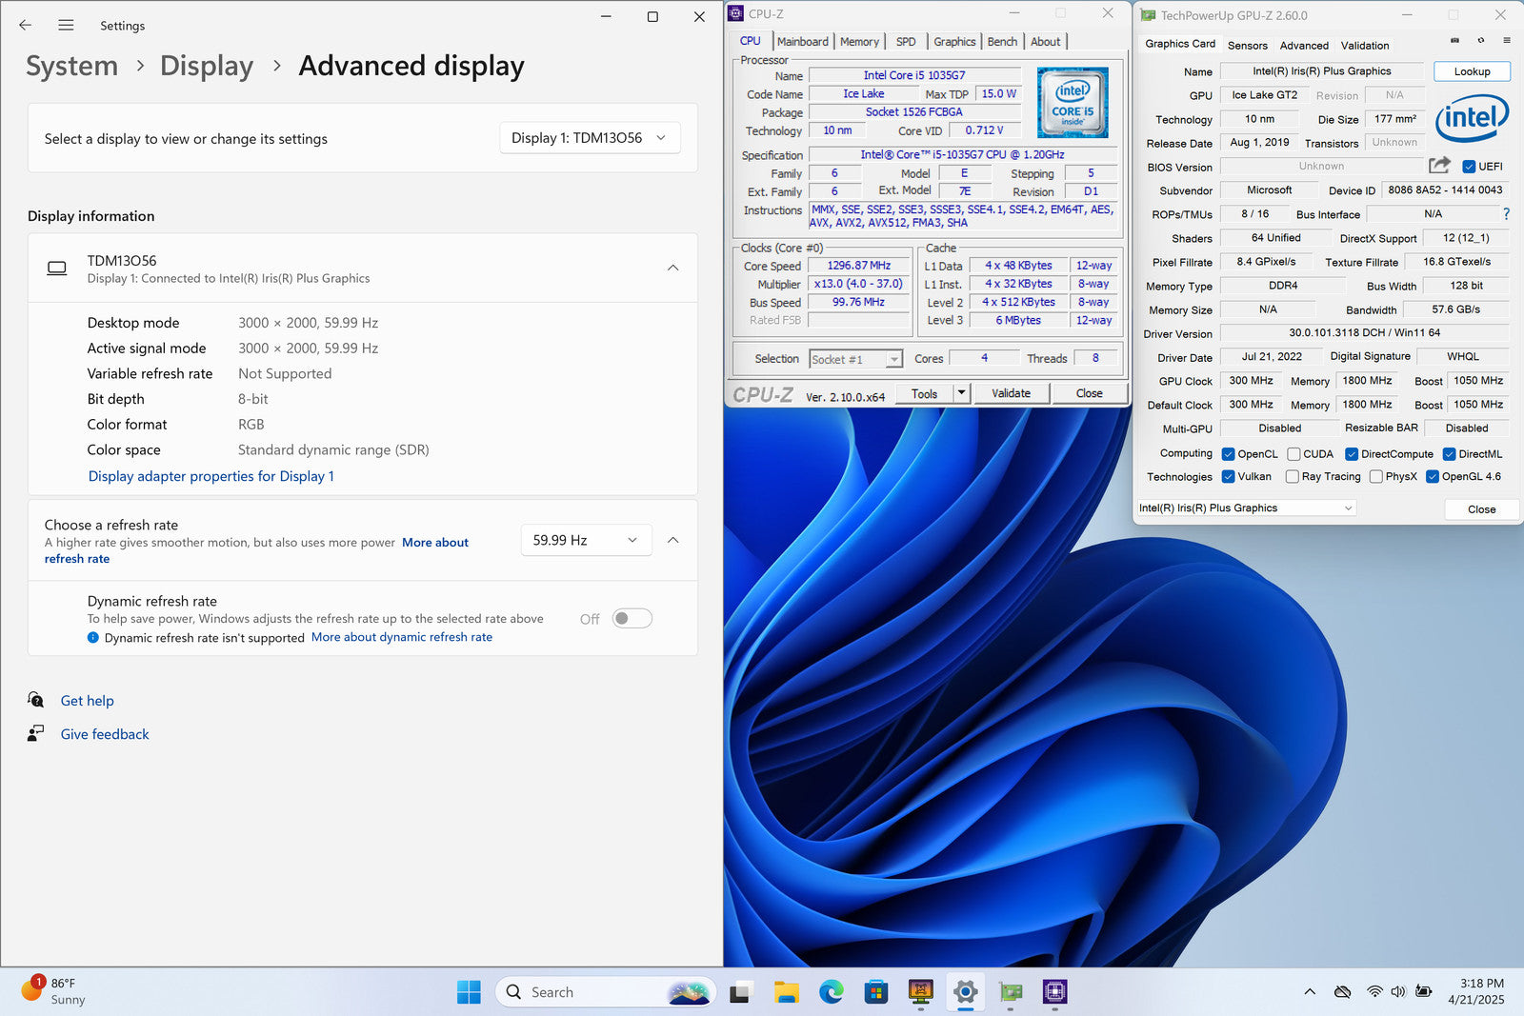Open Microsoft Edge from the taskbar

pyautogui.click(x=831, y=992)
